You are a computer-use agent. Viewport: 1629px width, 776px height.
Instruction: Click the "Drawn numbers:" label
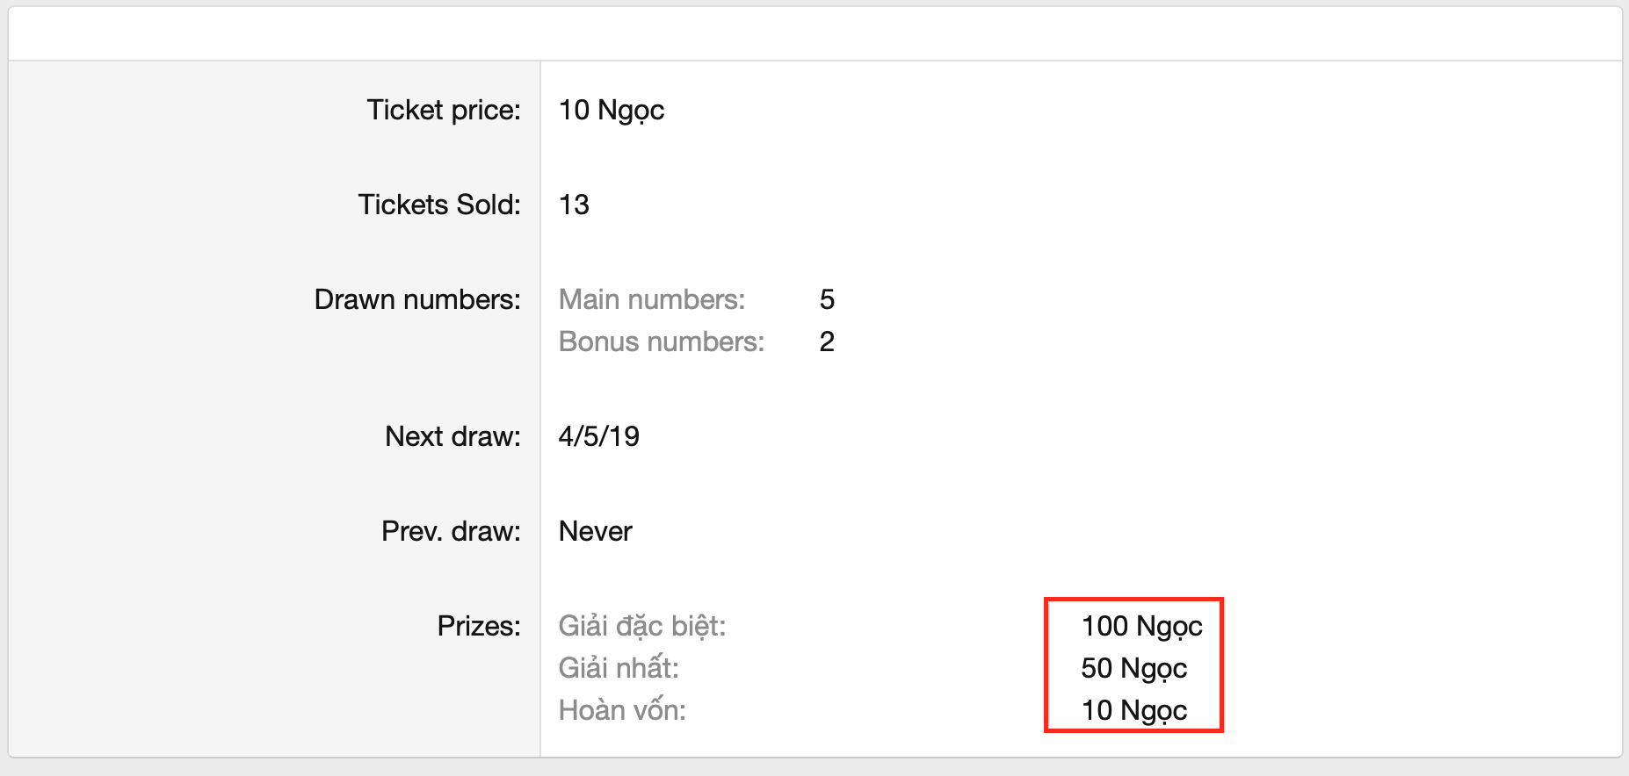pos(417,299)
